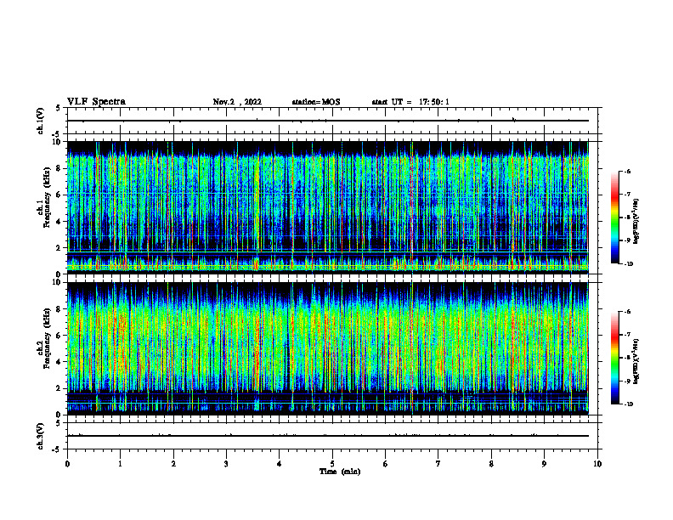Click the "10" tick on the time axis
This screenshot has width=673, height=520.
pos(597,464)
